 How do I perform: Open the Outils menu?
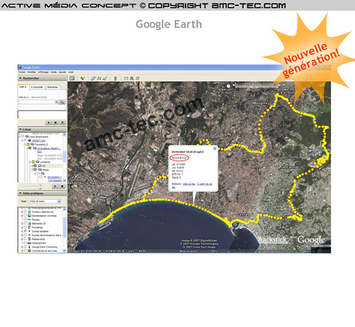54,72
